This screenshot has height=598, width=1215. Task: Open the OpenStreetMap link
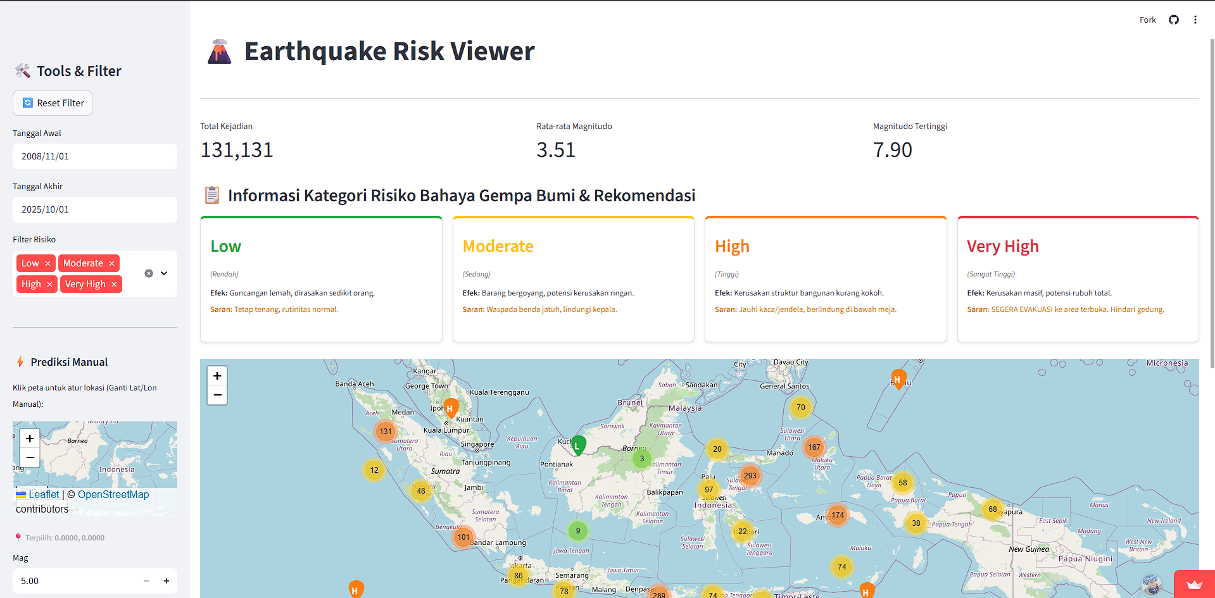(113, 494)
